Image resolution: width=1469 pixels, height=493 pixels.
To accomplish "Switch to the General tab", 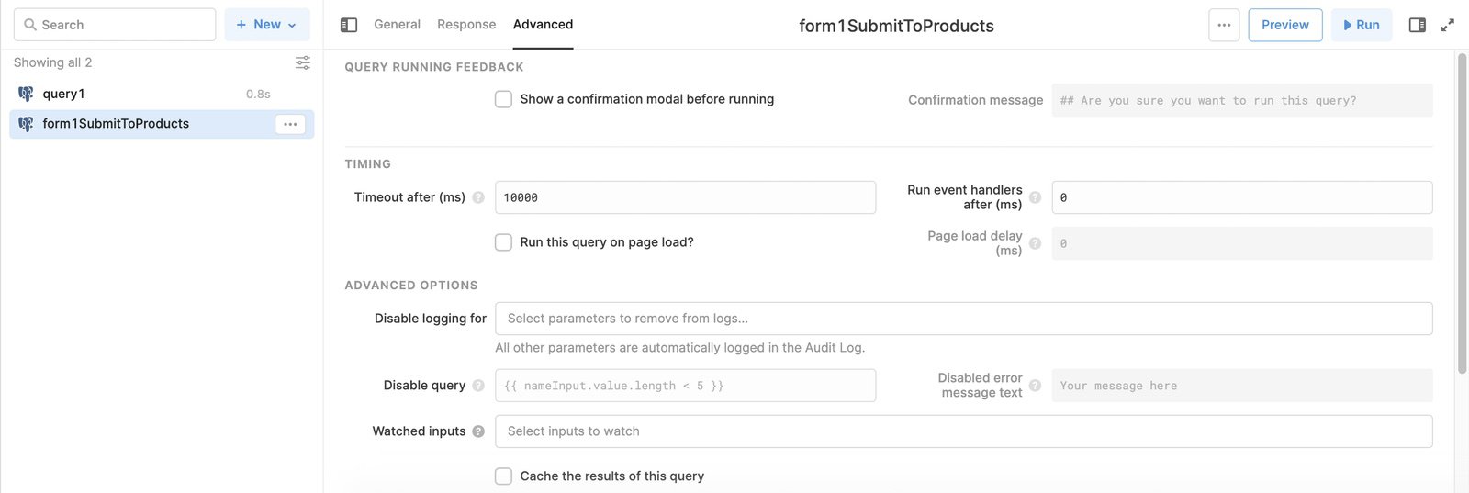I will pos(397,25).
